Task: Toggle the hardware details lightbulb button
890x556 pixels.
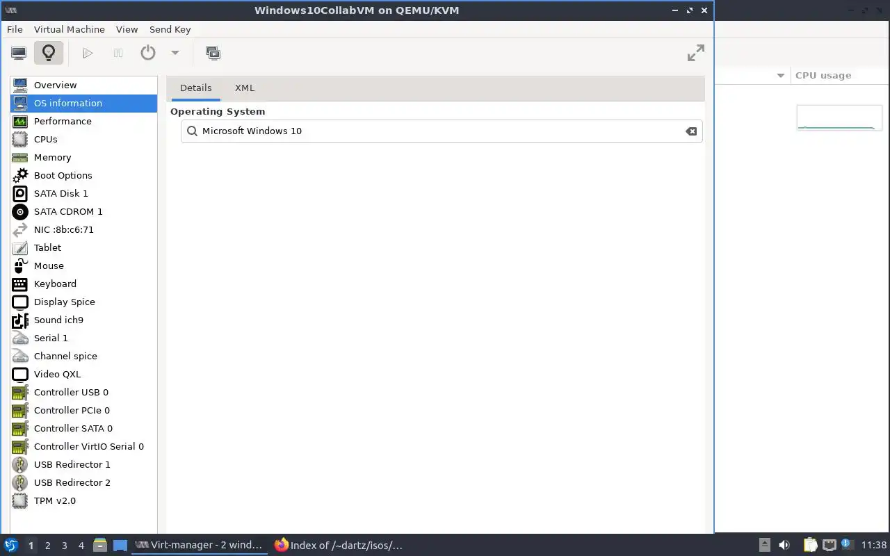Action: tap(49, 53)
